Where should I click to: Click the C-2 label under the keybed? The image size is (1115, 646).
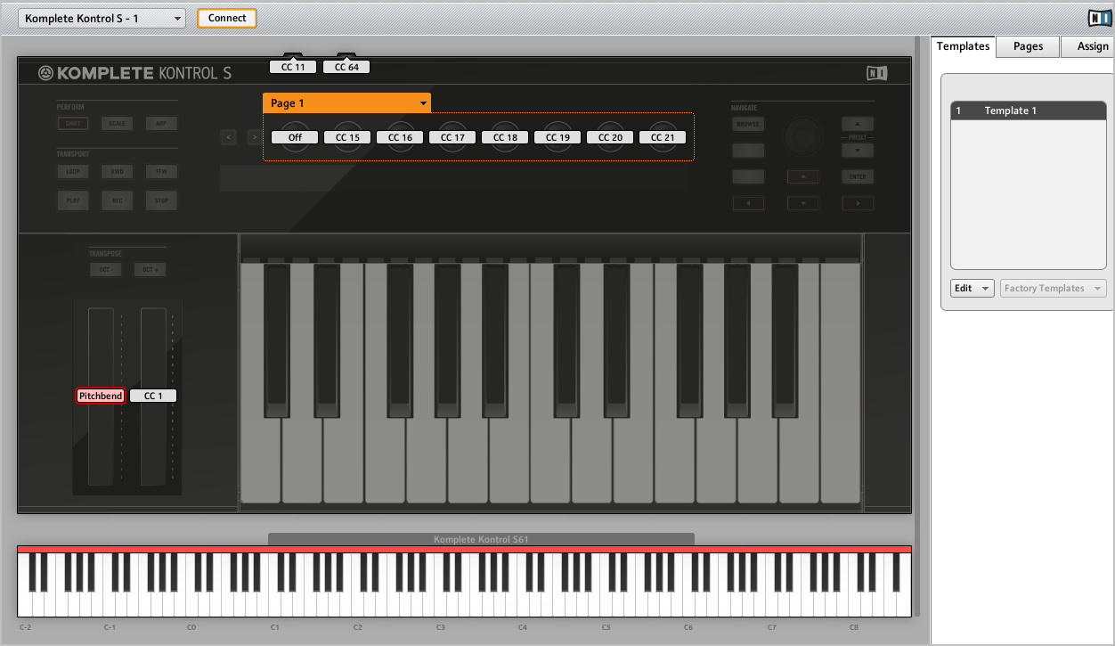(x=25, y=627)
